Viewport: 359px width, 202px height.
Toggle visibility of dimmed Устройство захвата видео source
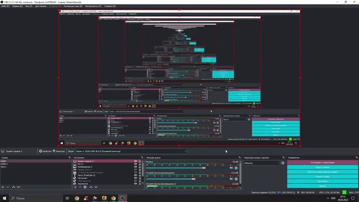(x=135, y=172)
